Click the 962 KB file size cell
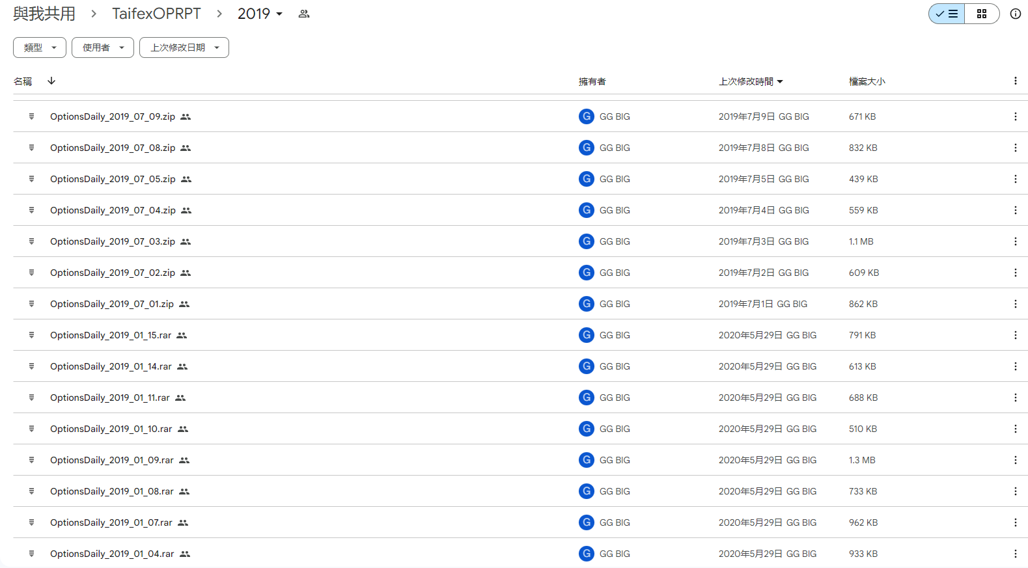Screen dimensions: 1028x568 click(x=863, y=522)
